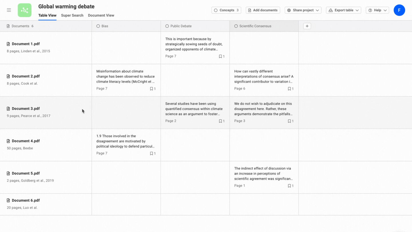
Task: Click the Add documents button
Action: tap(263, 10)
